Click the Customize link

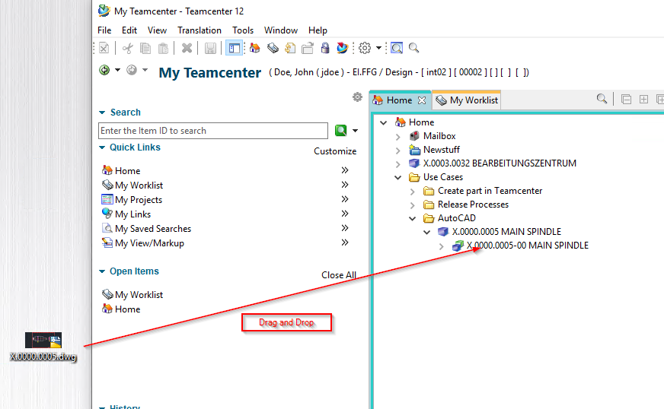(334, 151)
